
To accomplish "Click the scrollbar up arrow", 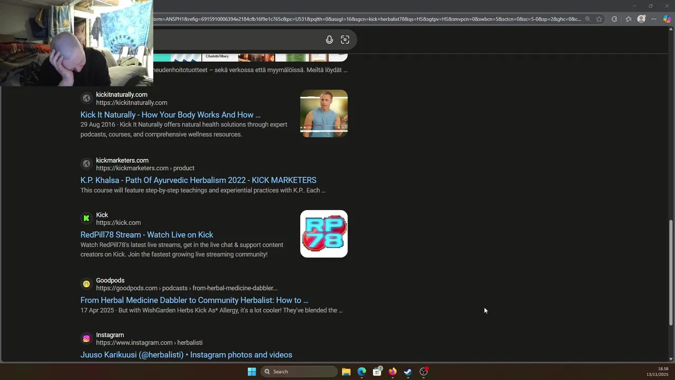I will [671, 30].
